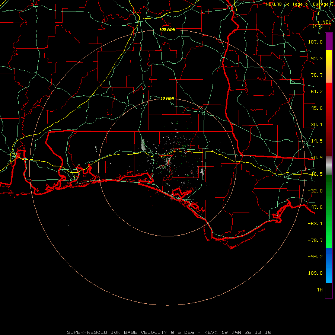
Task: Click the TH legend label
Action: [320, 290]
